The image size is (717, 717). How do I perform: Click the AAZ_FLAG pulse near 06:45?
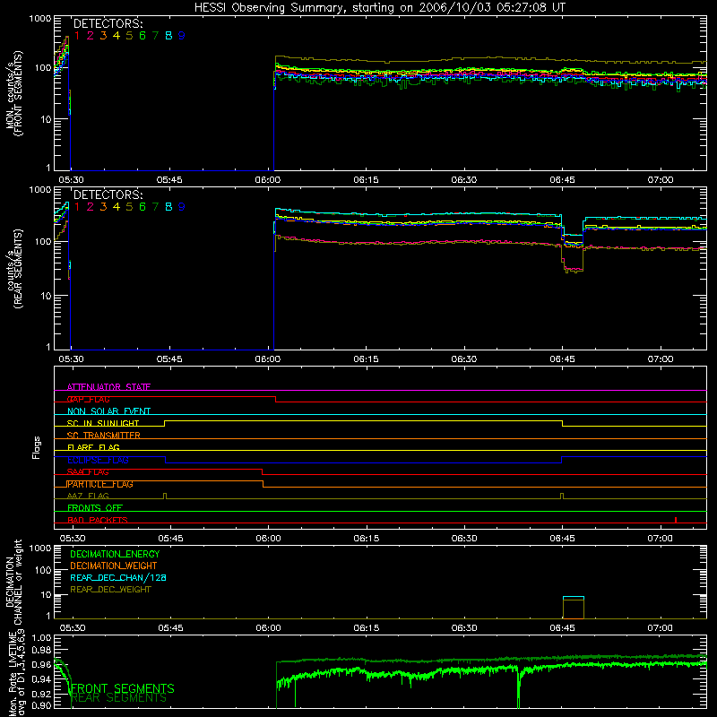562,497
